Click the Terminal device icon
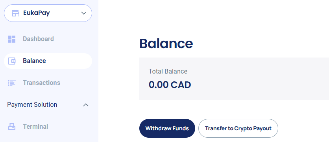 12,127
